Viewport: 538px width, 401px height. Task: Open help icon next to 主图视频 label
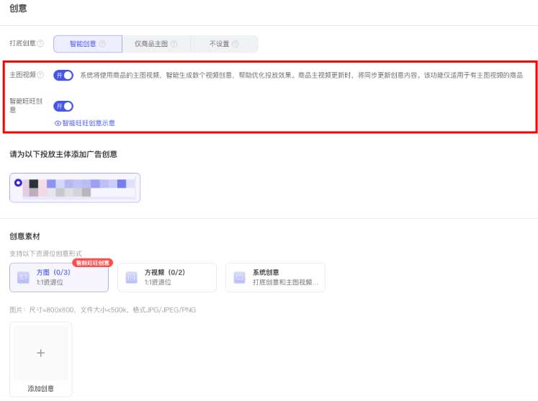pyautogui.click(x=40, y=75)
